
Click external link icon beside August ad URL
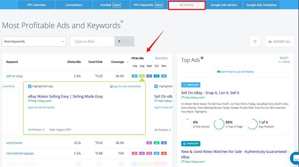[x=29, y=101]
